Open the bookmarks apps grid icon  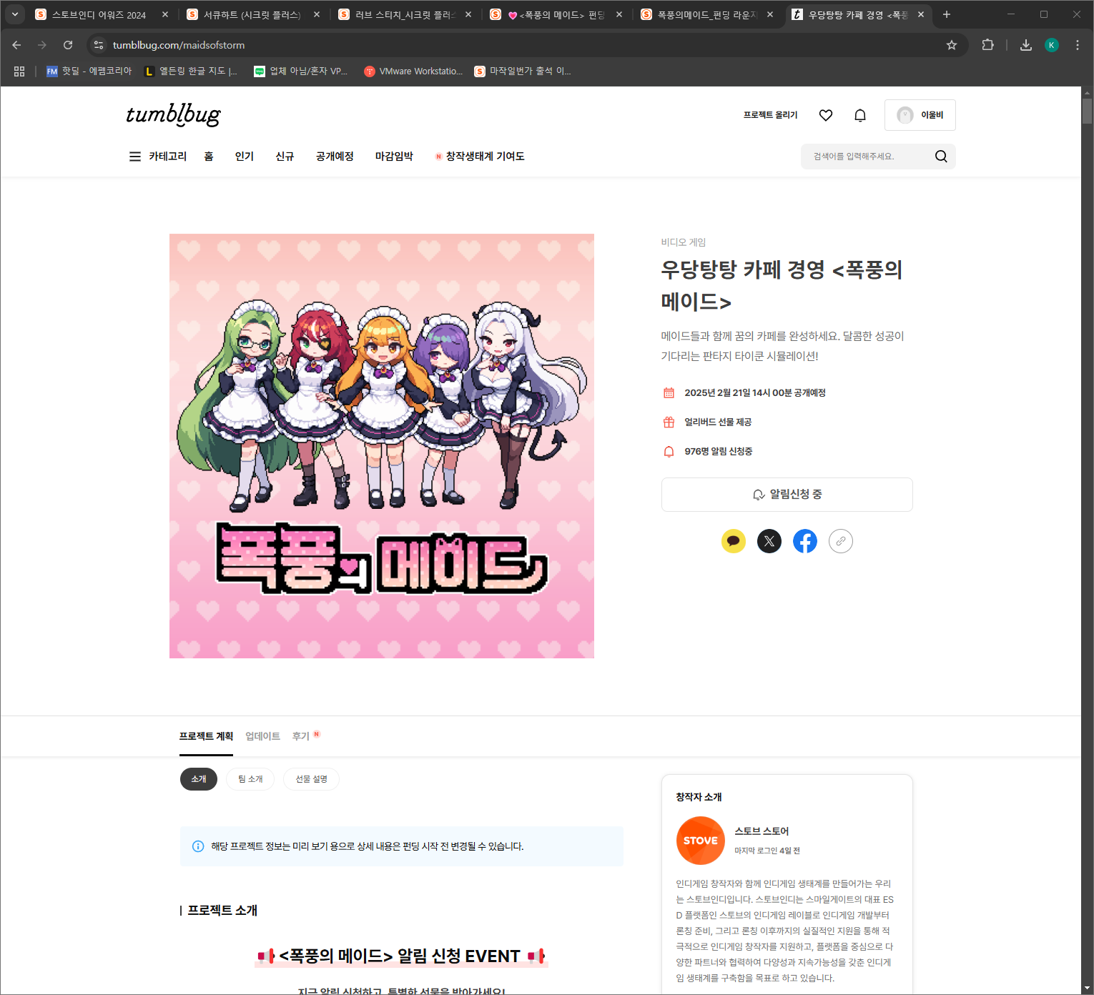tap(19, 71)
